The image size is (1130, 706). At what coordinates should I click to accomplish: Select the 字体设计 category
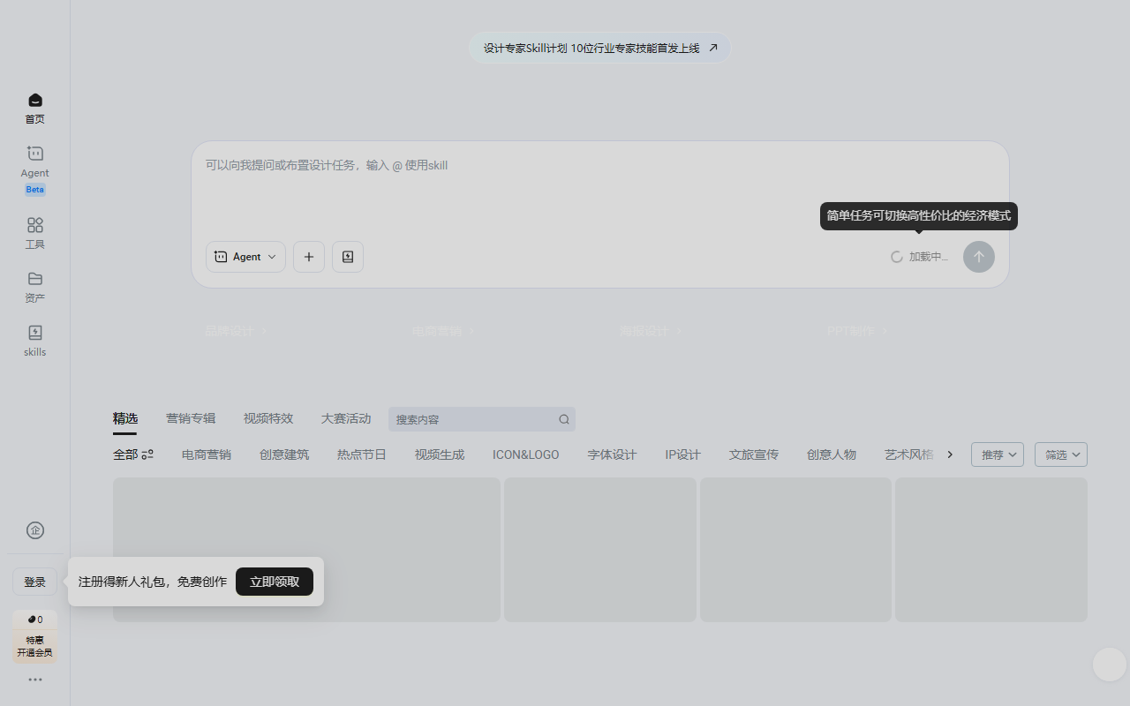pyautogui.click(x=613, y=454)
